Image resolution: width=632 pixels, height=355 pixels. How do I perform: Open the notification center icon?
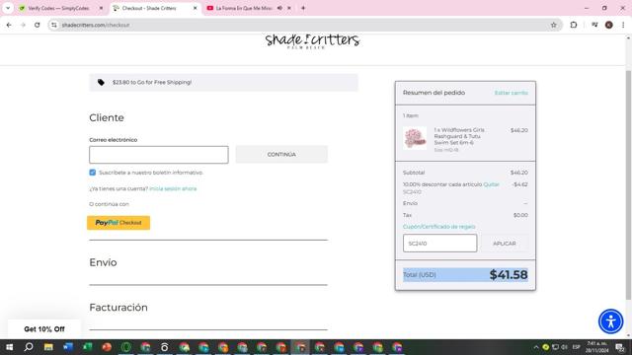[x=620, y=347]
